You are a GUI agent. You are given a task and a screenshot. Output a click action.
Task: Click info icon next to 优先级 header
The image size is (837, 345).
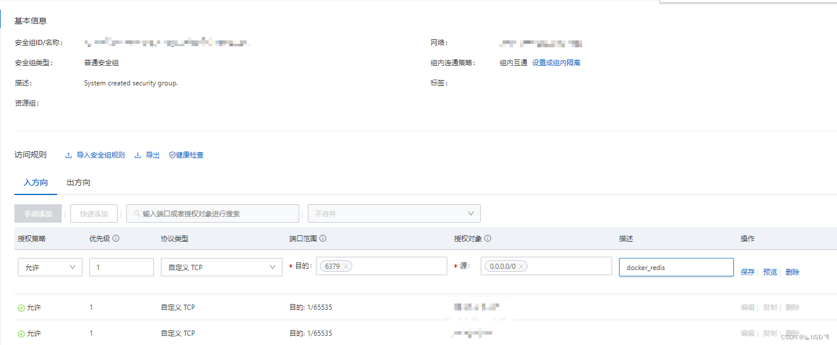point(116,239)
